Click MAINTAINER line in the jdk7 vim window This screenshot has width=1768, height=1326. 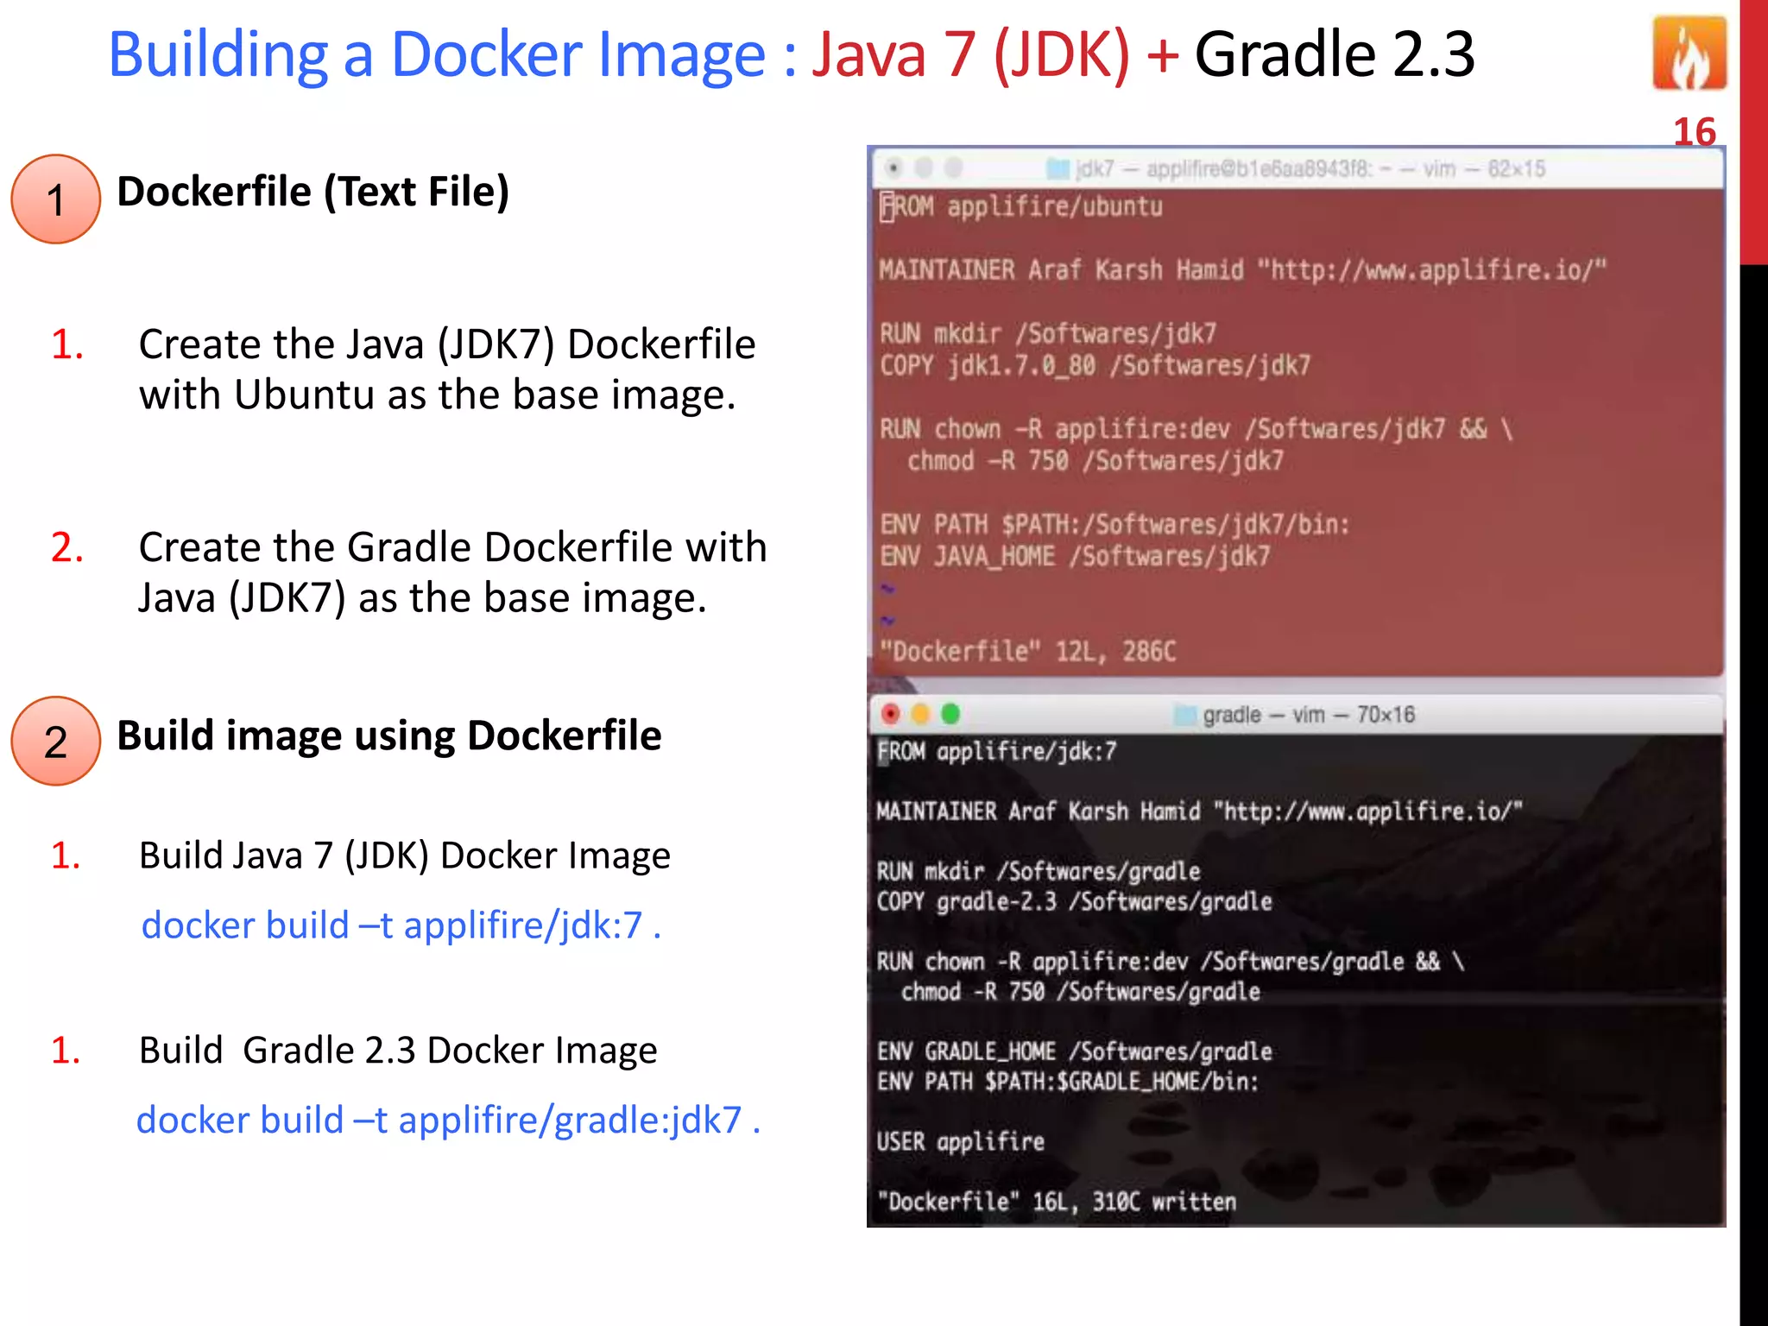(1243, 270)
